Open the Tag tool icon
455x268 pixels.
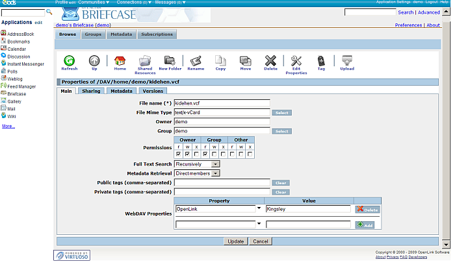tap(320, 60)
